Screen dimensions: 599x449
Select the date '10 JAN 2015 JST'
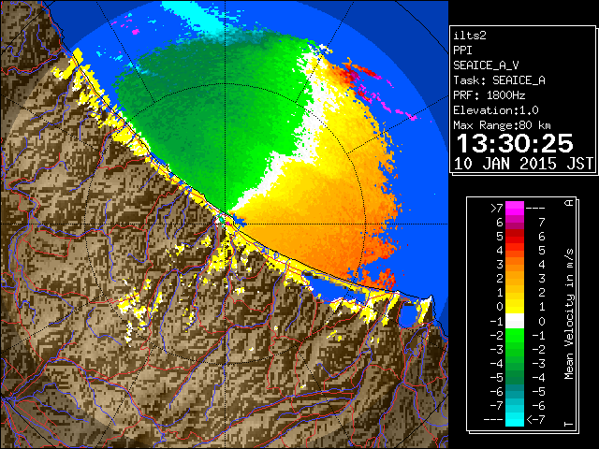523,164
